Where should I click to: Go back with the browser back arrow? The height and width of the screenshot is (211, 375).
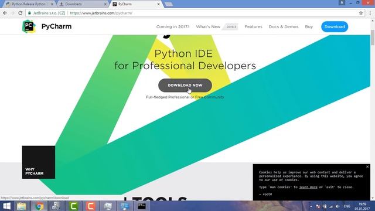click(x=5, y=13)
